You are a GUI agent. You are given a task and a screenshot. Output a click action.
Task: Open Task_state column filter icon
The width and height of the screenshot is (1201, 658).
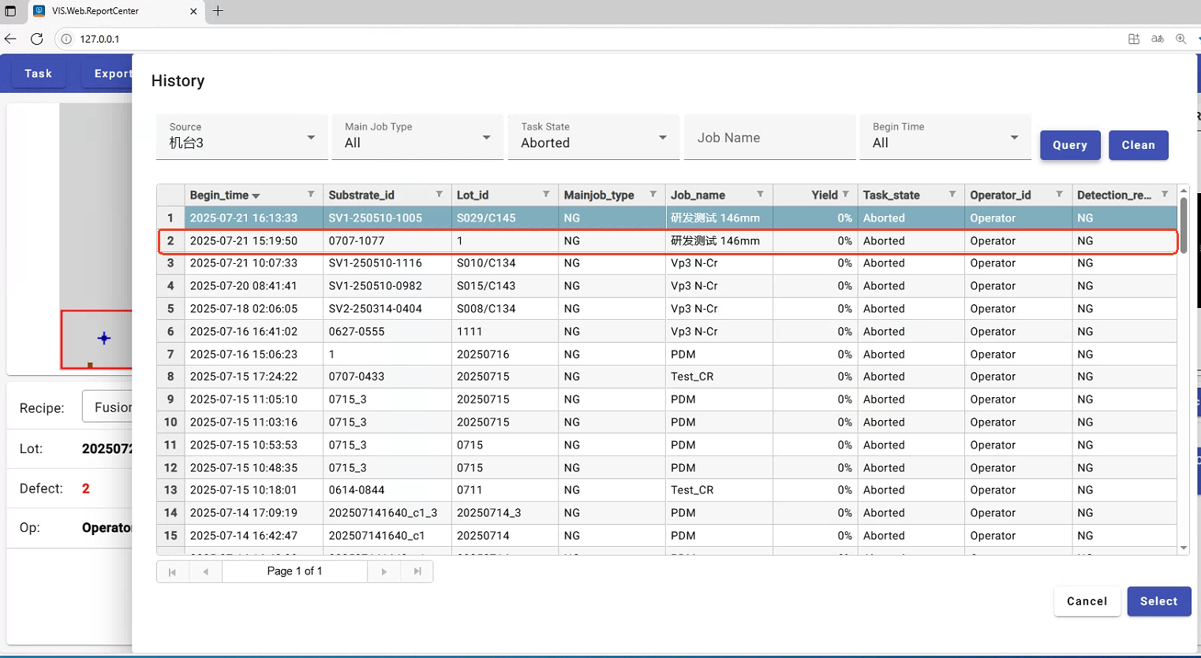[x=952, y=195]
